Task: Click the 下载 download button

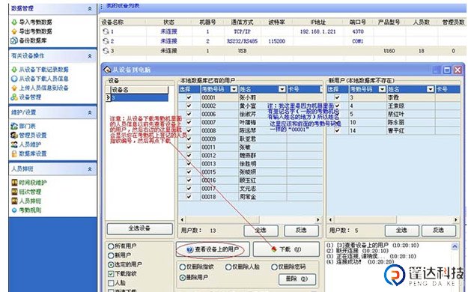Action: 286,249
